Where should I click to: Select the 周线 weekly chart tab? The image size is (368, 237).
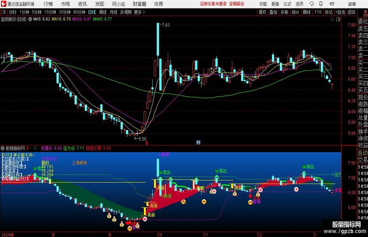(x=103, y=12)
